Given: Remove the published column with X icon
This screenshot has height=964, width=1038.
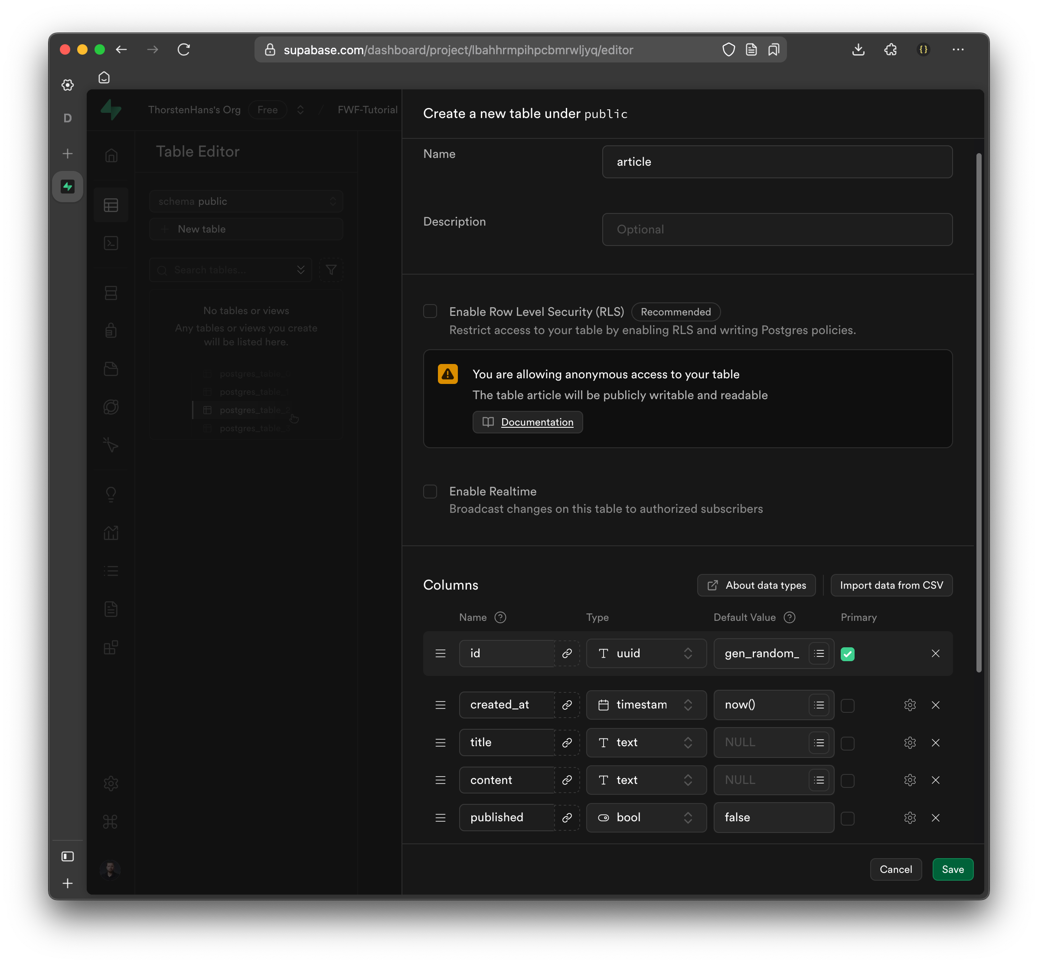Looking at the screenshot, I should coord(935,817).
